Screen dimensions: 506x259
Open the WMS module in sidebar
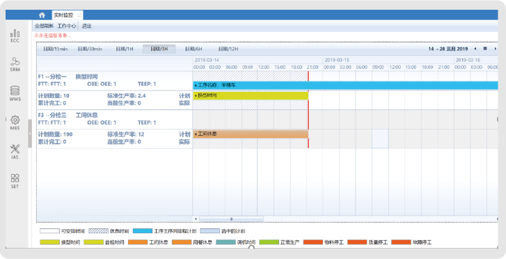(x=15, y=93)
